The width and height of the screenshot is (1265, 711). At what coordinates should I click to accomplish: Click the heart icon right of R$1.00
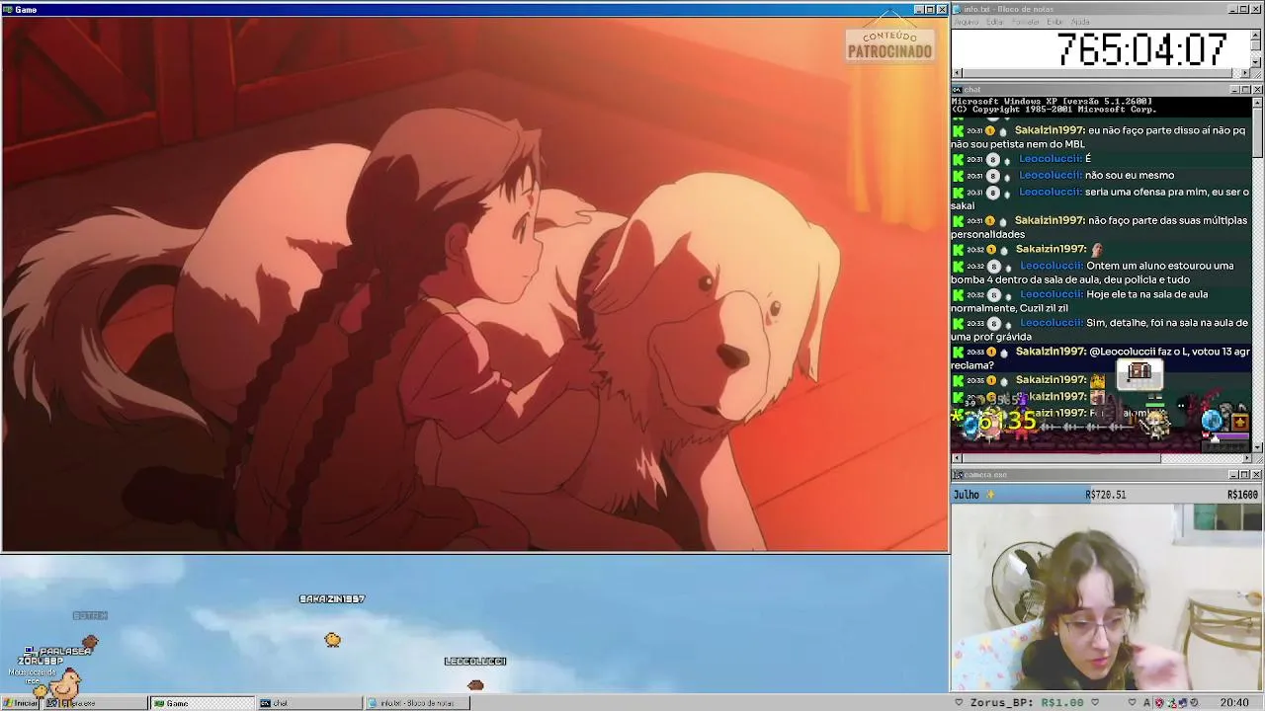pyautogui.click(x=1094, y=703)
